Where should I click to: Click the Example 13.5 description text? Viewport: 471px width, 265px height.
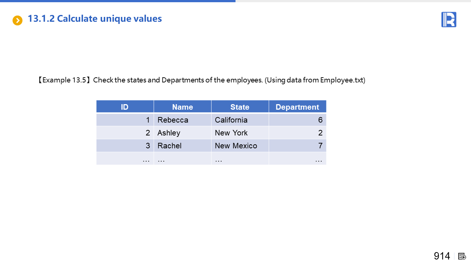pyautogui.click(x=201, y=80)
